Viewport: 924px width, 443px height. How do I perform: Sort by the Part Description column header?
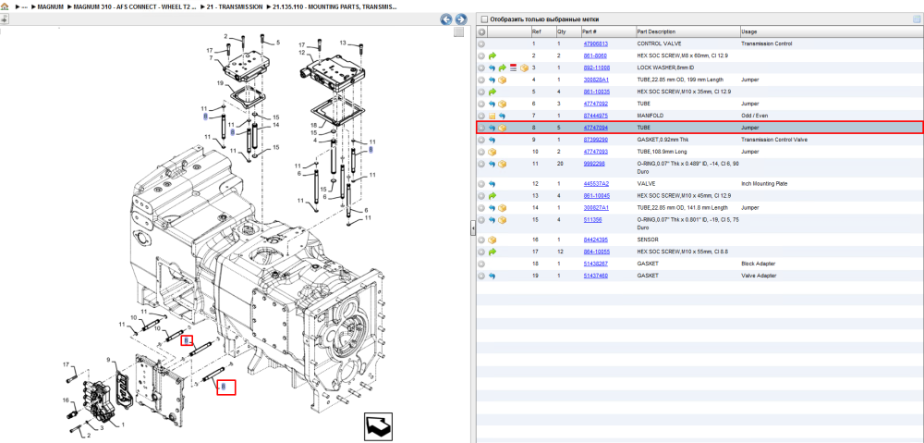click(x=687, y=31)
